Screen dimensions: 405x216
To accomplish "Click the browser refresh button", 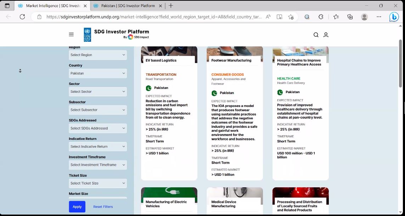I will tap(22, 17).
